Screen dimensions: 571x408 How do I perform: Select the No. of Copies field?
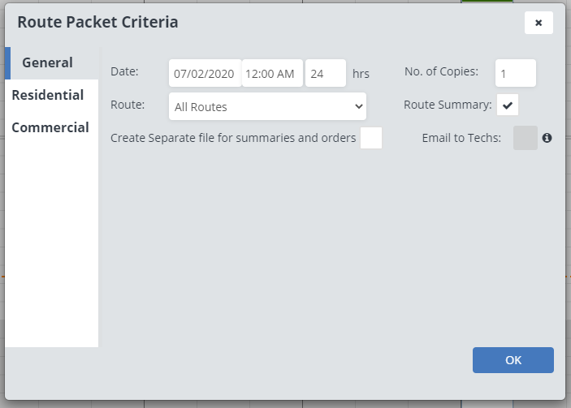click(516, 73)
